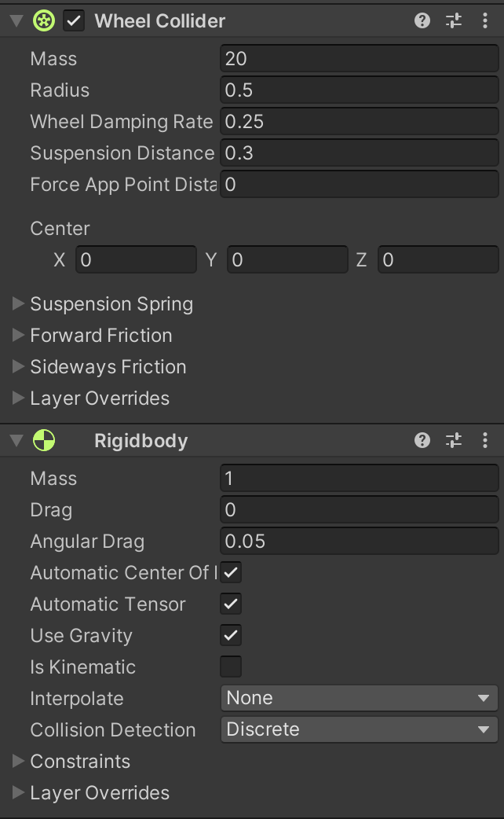Image resolution: width=504 pixels, height=819 pixels.
Task: Click the Rigidbody component icon
Action: pyautogui.click(x=45, y=440)
